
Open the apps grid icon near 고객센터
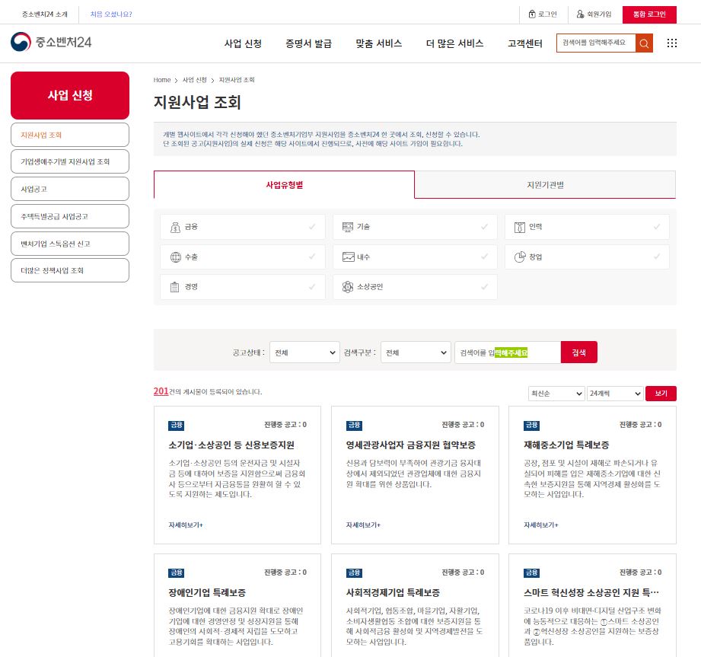point(671,43)
